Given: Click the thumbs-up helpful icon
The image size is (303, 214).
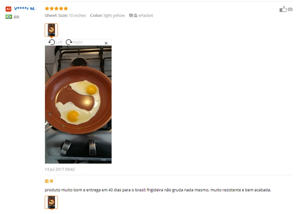Looking at the screenshot, I should point(283,9).
